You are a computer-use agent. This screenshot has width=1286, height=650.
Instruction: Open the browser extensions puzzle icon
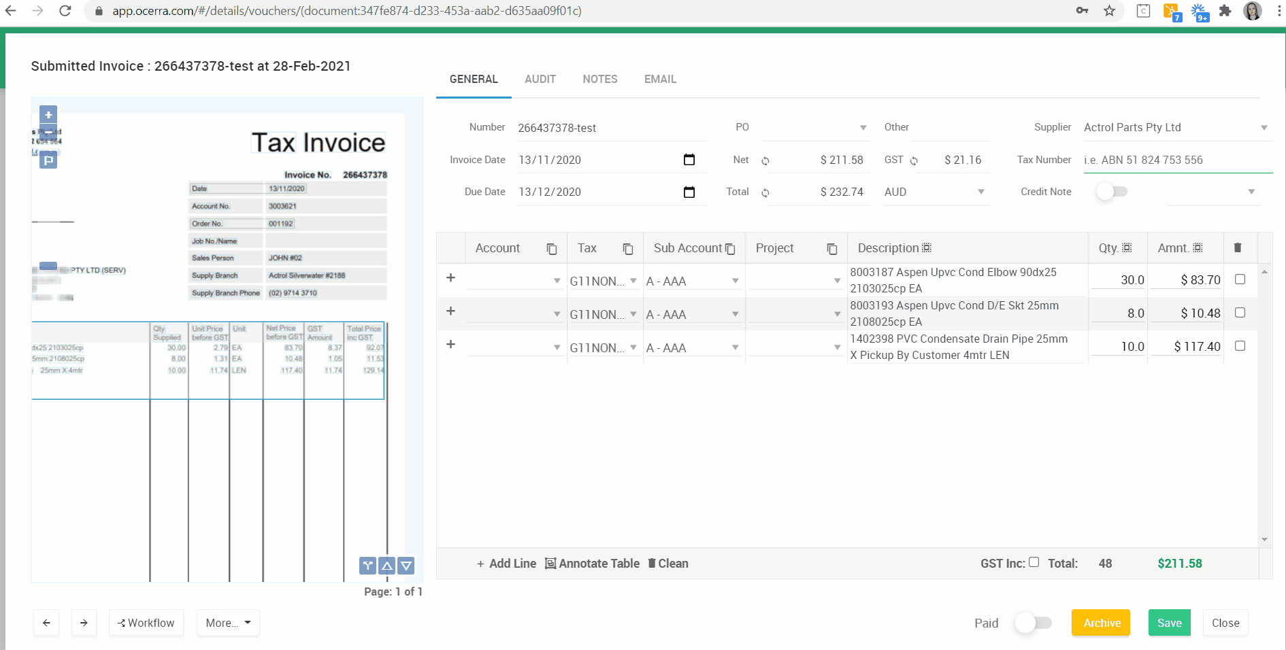pos(1225,11)
